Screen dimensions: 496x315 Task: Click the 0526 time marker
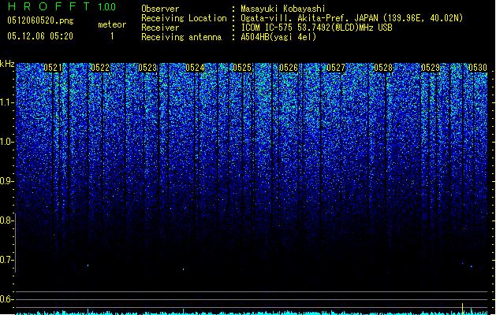tap(289, 68)
